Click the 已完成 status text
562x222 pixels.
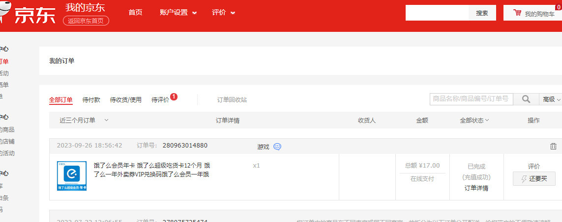pyautogui.click(x=476, y=167)
